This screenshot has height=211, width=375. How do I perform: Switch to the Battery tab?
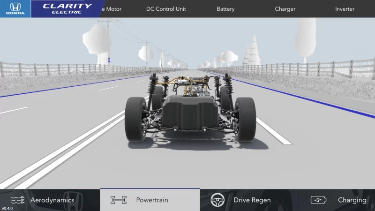[x=225, y=9]
